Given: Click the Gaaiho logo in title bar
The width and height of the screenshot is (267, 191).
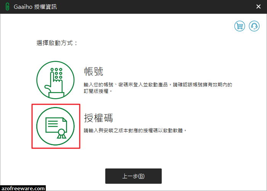Looking at the screenshot, I should (8, 6).
